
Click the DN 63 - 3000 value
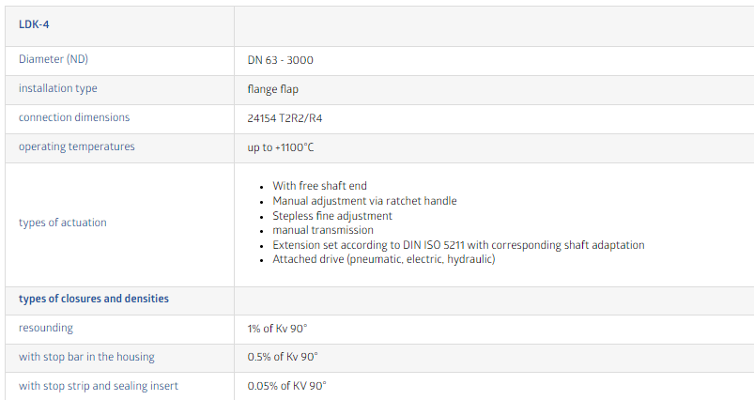point(281,60)
